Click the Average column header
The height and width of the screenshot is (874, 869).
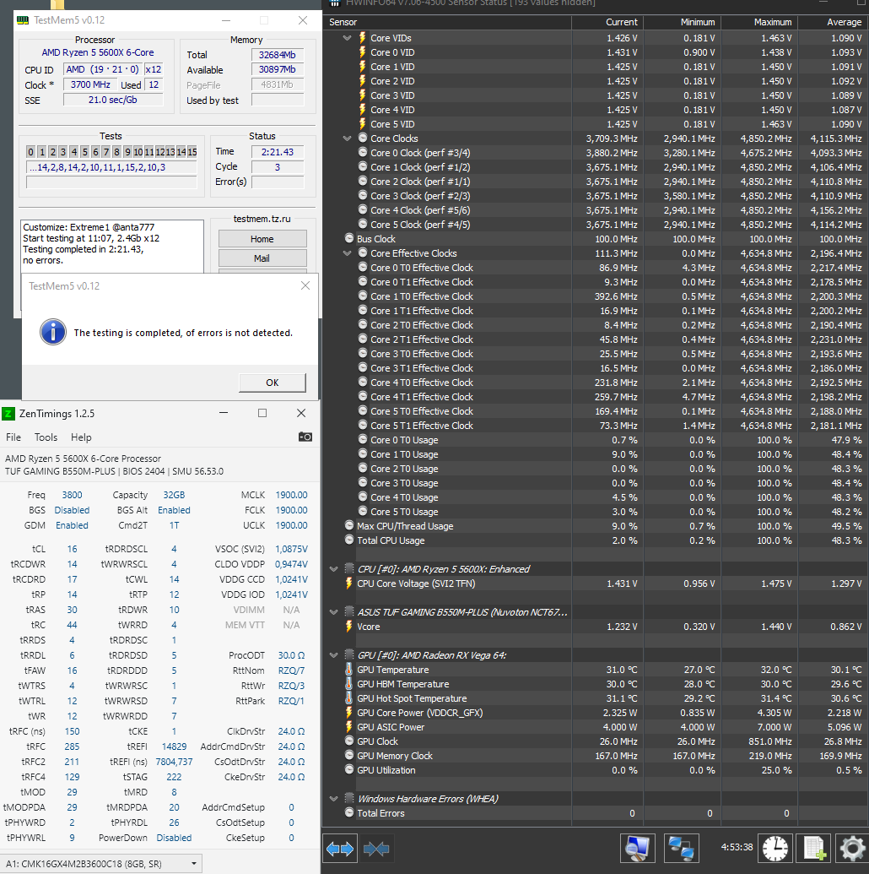(833, 22)
